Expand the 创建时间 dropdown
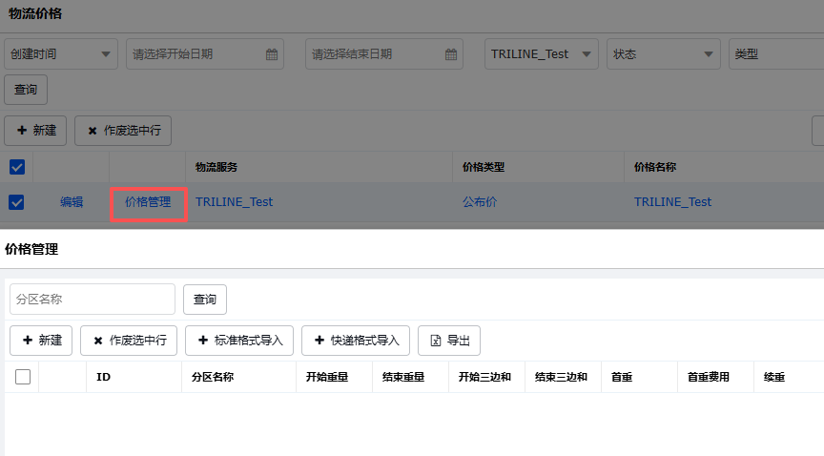The image size is (824, 456). (x=61, y=54)
